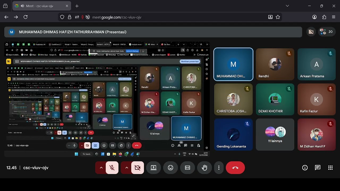This screenshot has width=340, height=191.
Task: Unmute the microphone in Meet controls
Action: tap(112, 168)
